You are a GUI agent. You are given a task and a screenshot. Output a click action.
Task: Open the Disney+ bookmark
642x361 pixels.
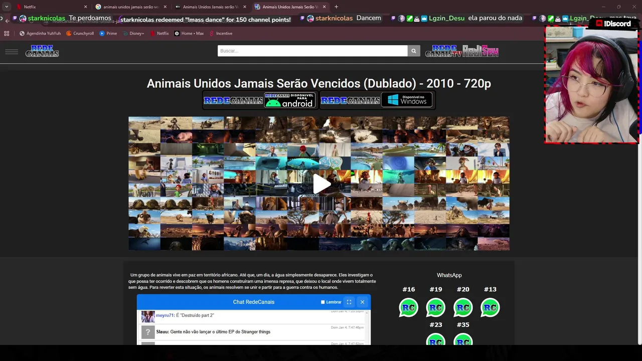pos(133,34)
